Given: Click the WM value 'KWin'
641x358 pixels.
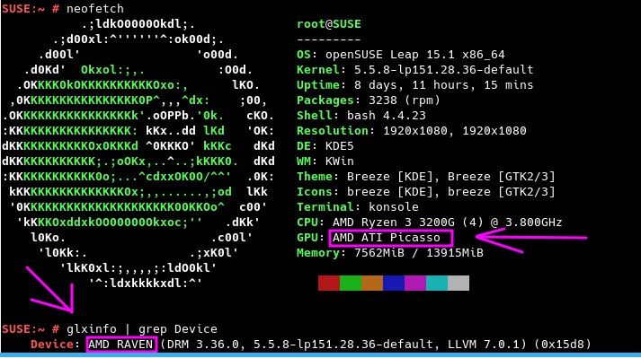Looking at the screenshot, I should pyautogui.click(x=340, y=162).
